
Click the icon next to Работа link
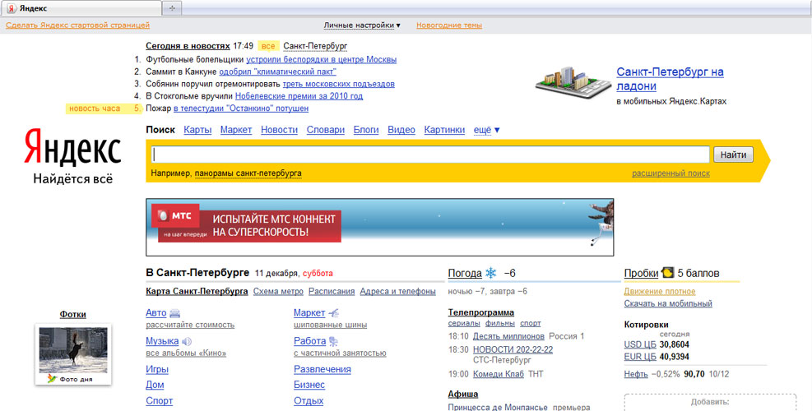pos(333,341)
